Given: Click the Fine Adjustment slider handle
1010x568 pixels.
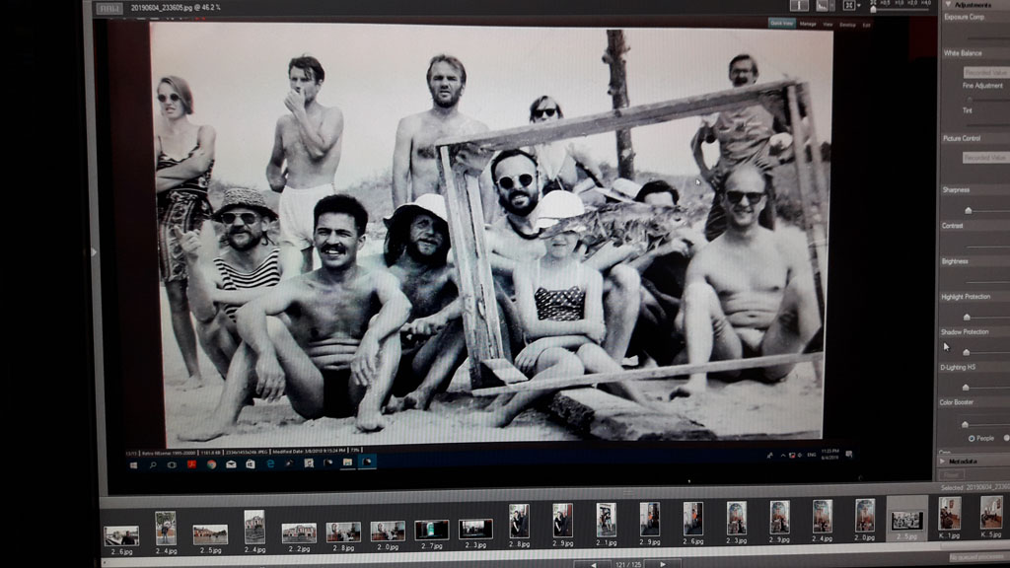Looking at the screenshot, I should coord(969,99).
